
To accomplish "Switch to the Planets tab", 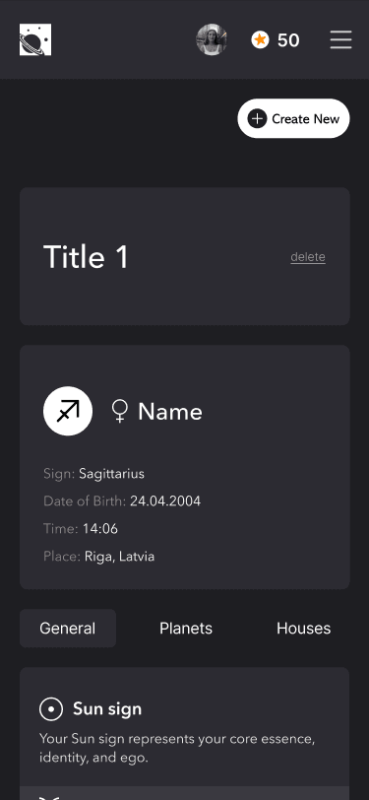I will [x=186, y=628].
